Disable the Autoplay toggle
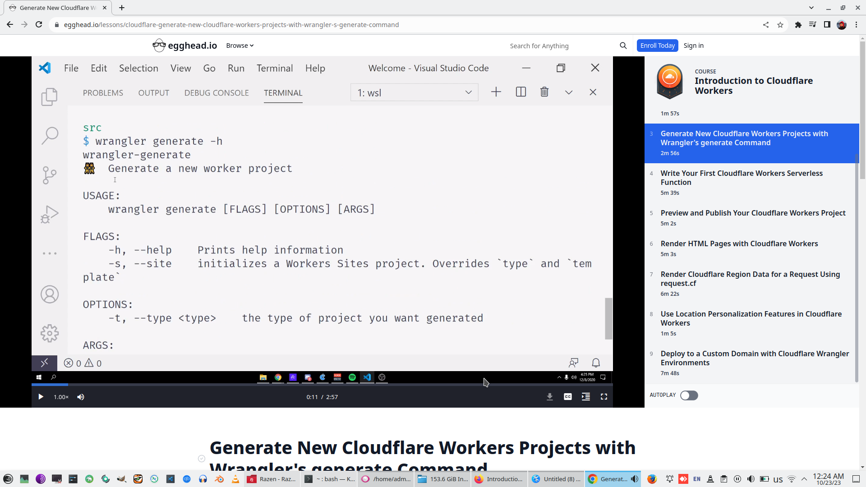Screen dimensions: 866x487 [689, 395]
